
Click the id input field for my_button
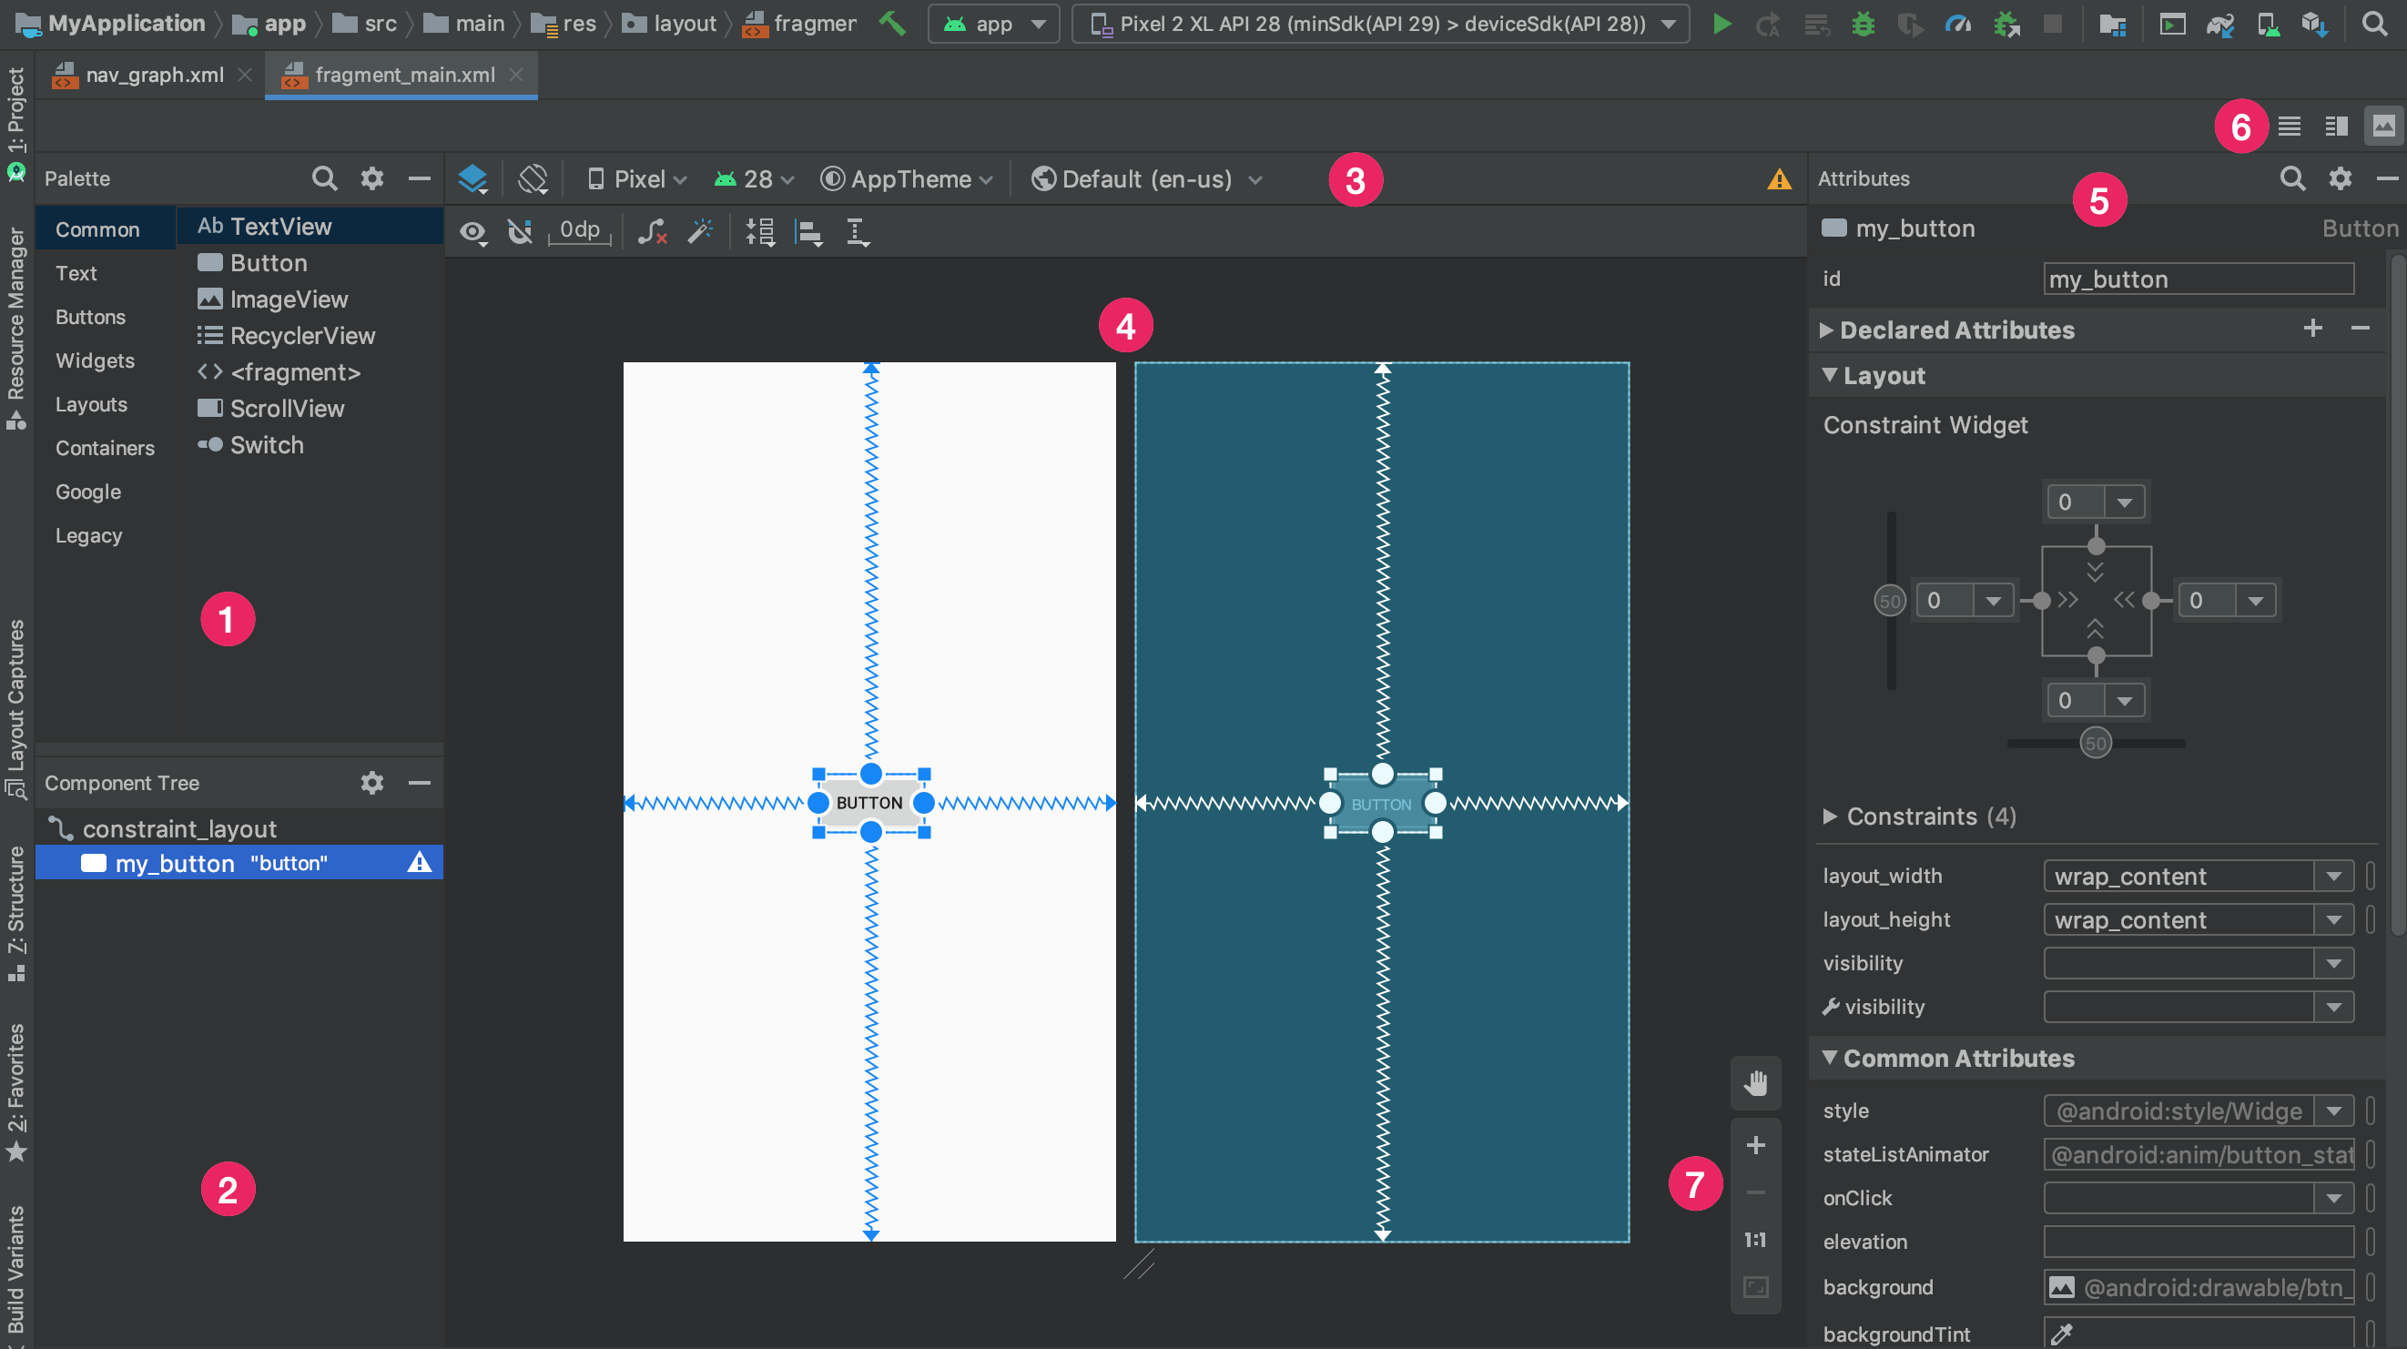tap(2197, 278)
